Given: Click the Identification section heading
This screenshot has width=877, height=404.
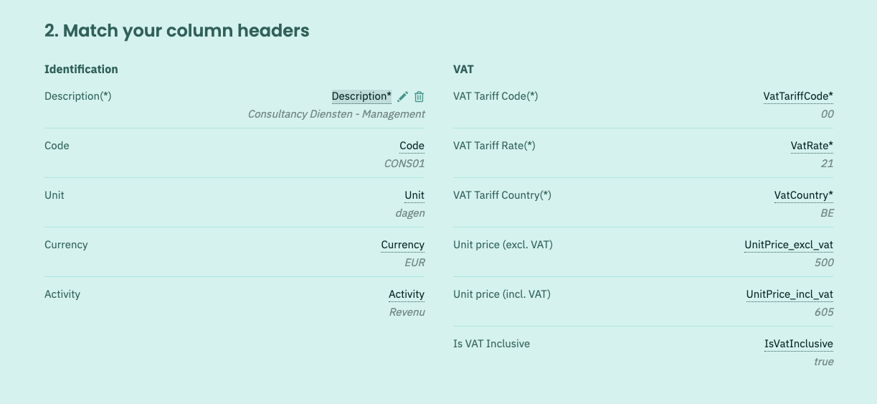Looking at the screenshot, I should (x=81, y=70).
